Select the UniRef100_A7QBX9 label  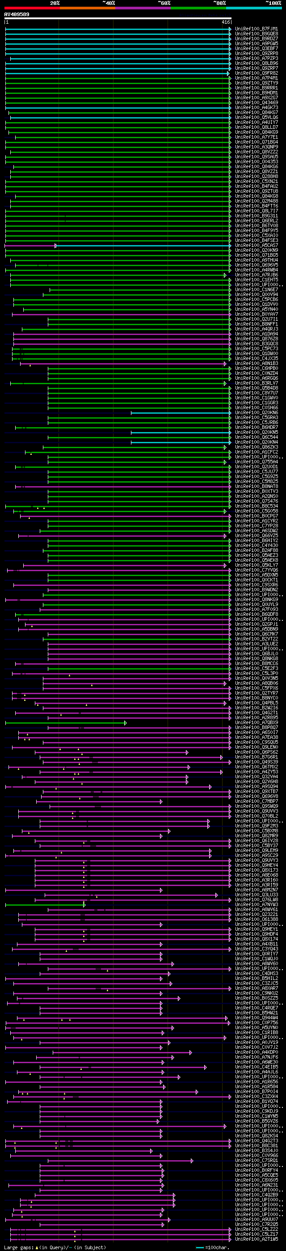coord(257,723)
